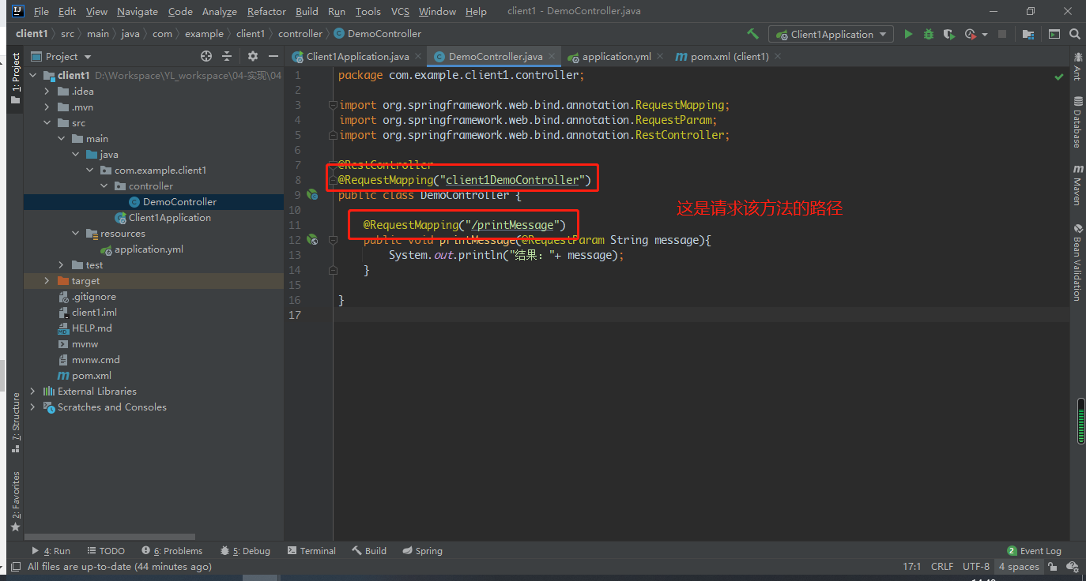Run Client1Application with the green play icon
Viewport: 1086px width, 581px height.
pyautogui.click(x=908, y=34)
